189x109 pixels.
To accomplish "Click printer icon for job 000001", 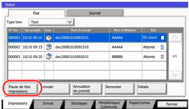I will pos(49,38).
